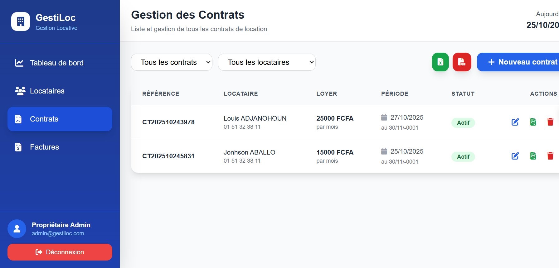The width and height of the screenshot is (559, 268).
Task: Go to Tableau de bord
Action: point(56,63)
